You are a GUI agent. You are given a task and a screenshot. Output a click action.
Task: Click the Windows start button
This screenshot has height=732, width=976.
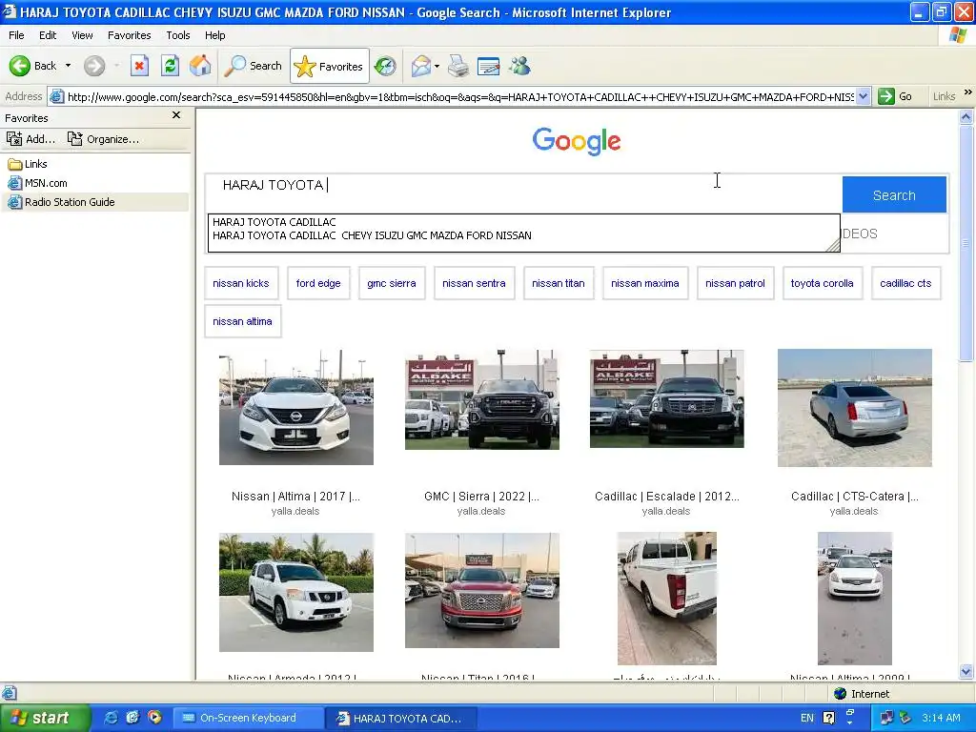(44, 718)
